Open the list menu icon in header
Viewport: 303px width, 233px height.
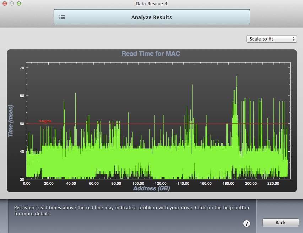(x=62, y=17)
